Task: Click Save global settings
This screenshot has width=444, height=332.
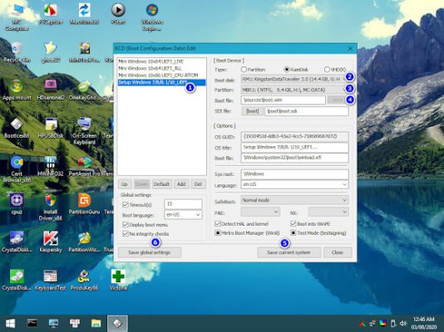Action: (x=150, y=252)
